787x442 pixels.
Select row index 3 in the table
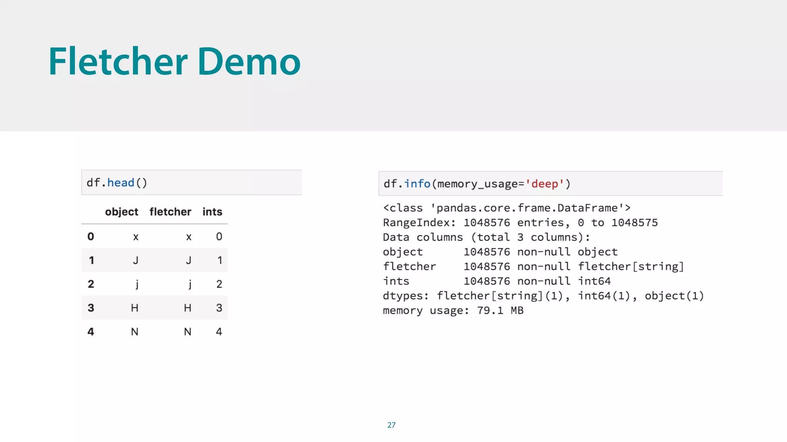(91, 308)
